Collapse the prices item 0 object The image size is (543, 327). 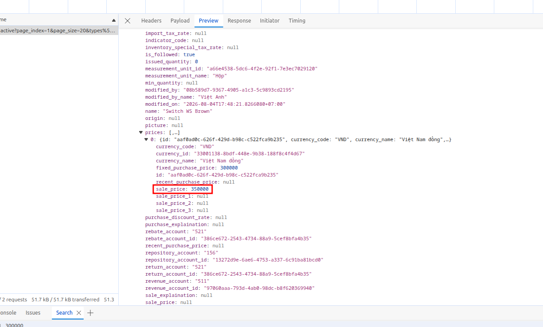point(146,139)
